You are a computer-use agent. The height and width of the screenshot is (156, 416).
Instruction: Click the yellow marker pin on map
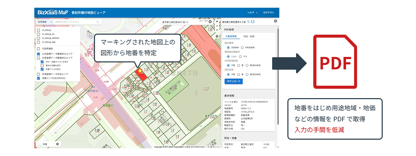pos(140,71)
